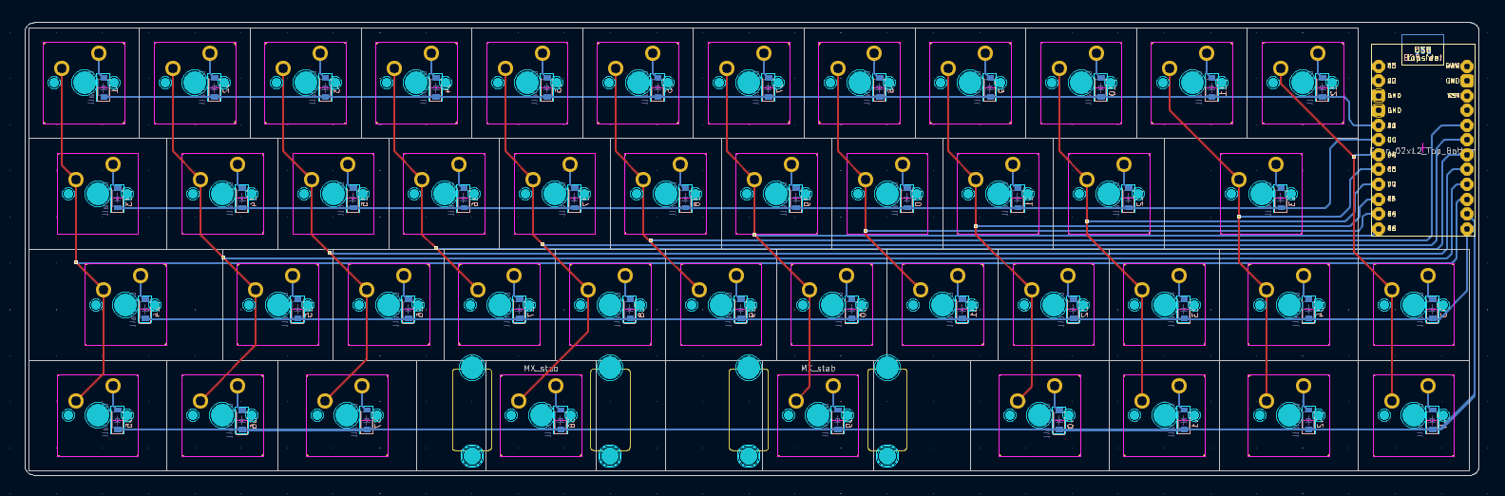Click left yellow pad of bottom-left switch
1505x496 pixels.
[76, 401]
